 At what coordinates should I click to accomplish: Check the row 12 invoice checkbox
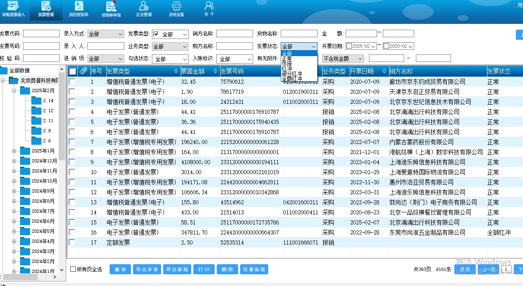72,192
